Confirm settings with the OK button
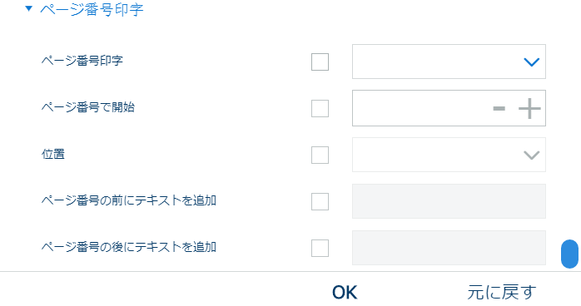The image size is (581, 306). click(345, 293)
